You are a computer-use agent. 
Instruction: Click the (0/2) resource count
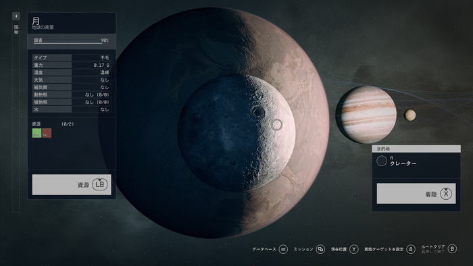tap(68, 124)
